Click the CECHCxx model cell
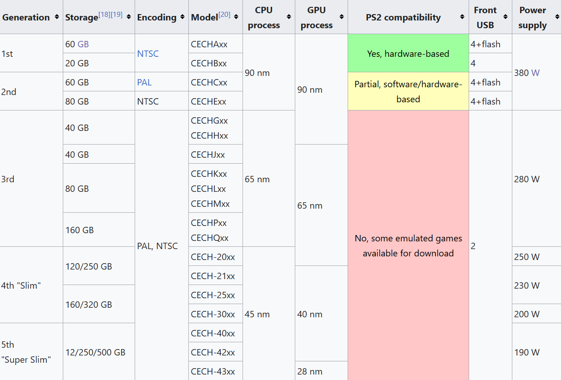Screen dimensions: 561x380 pos(216,82)
